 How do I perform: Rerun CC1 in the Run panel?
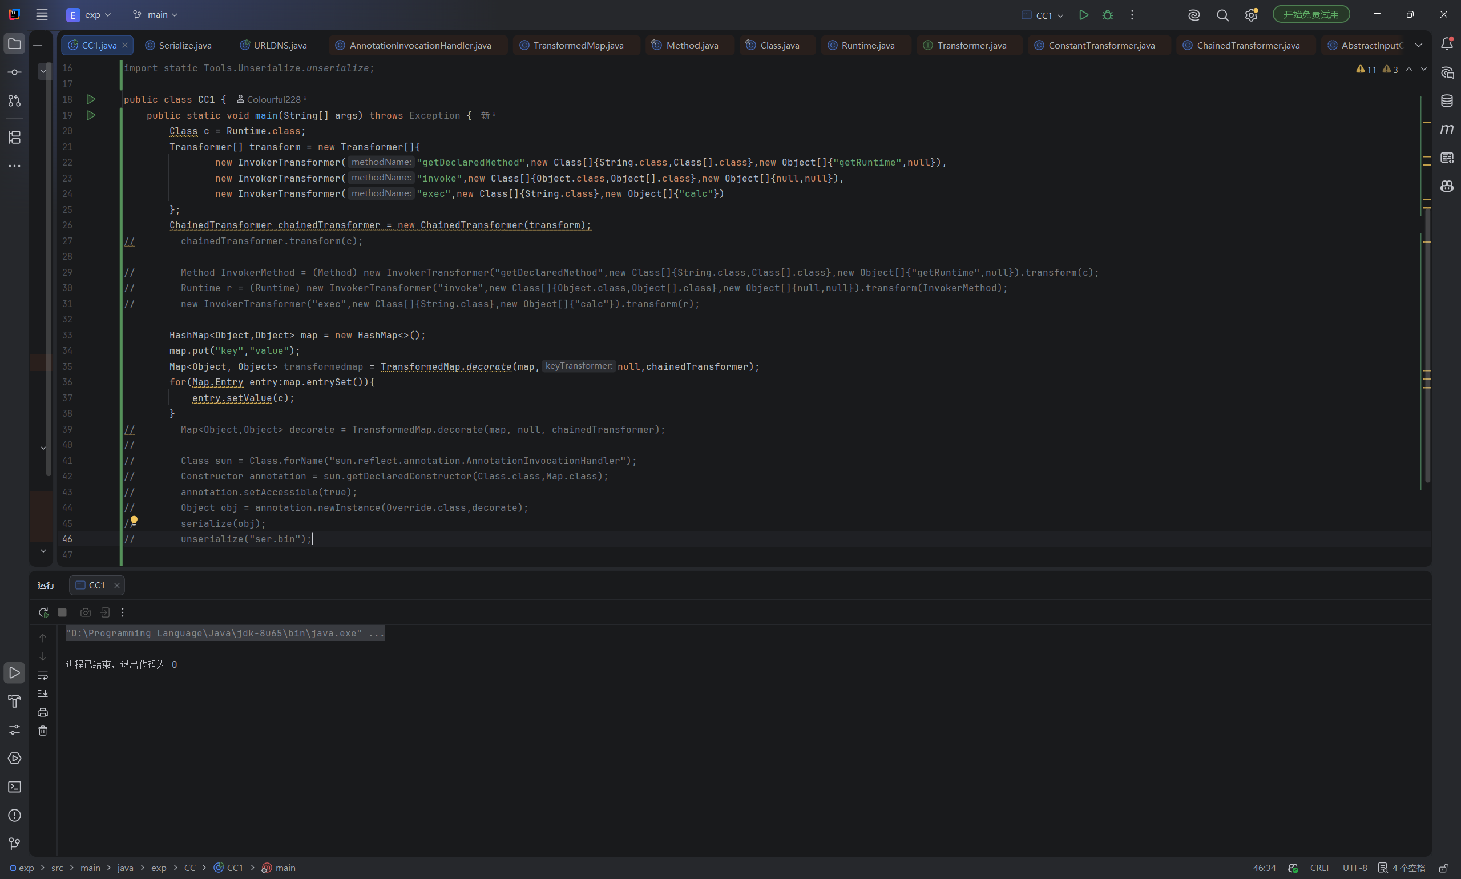tap(43, 612)
